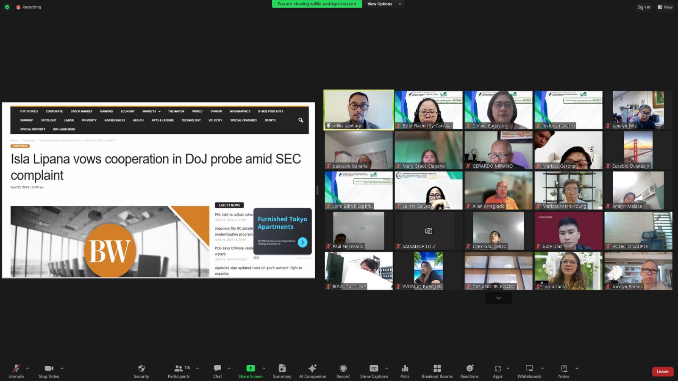Open TECHNOLOGY nav item
This screenshot has width=678, height=381.
tap(191, 120)
